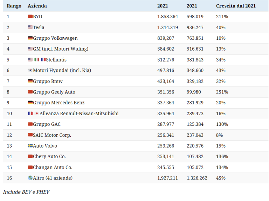Click the China flag beside Gruppo GAC
The image size is (269, 201).
[x=30, y=124]
